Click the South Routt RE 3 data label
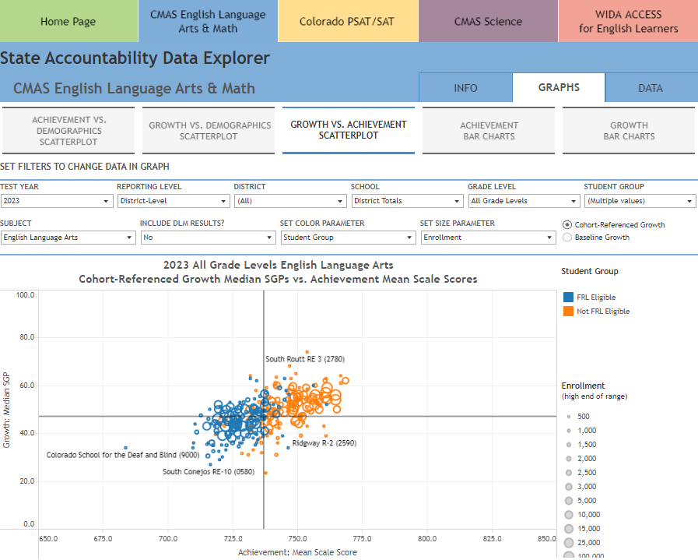The width and height of the screenshot is (698, 560). click(304, 359)
